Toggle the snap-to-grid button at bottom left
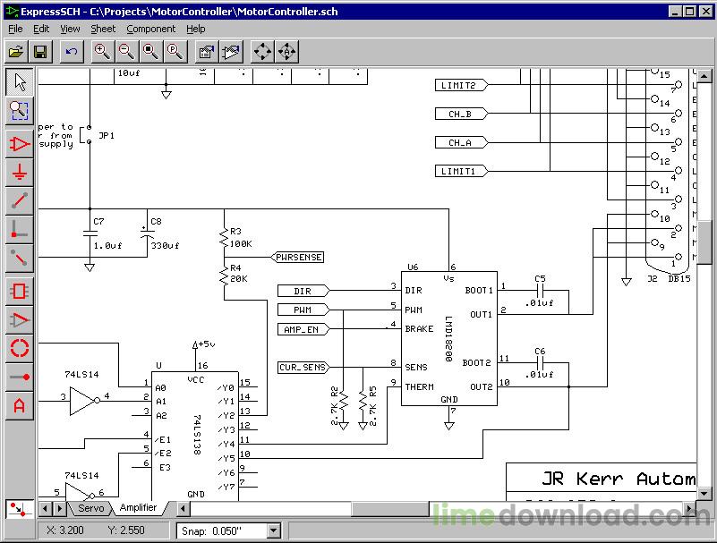The image size is (717, 543). [16, 509]
